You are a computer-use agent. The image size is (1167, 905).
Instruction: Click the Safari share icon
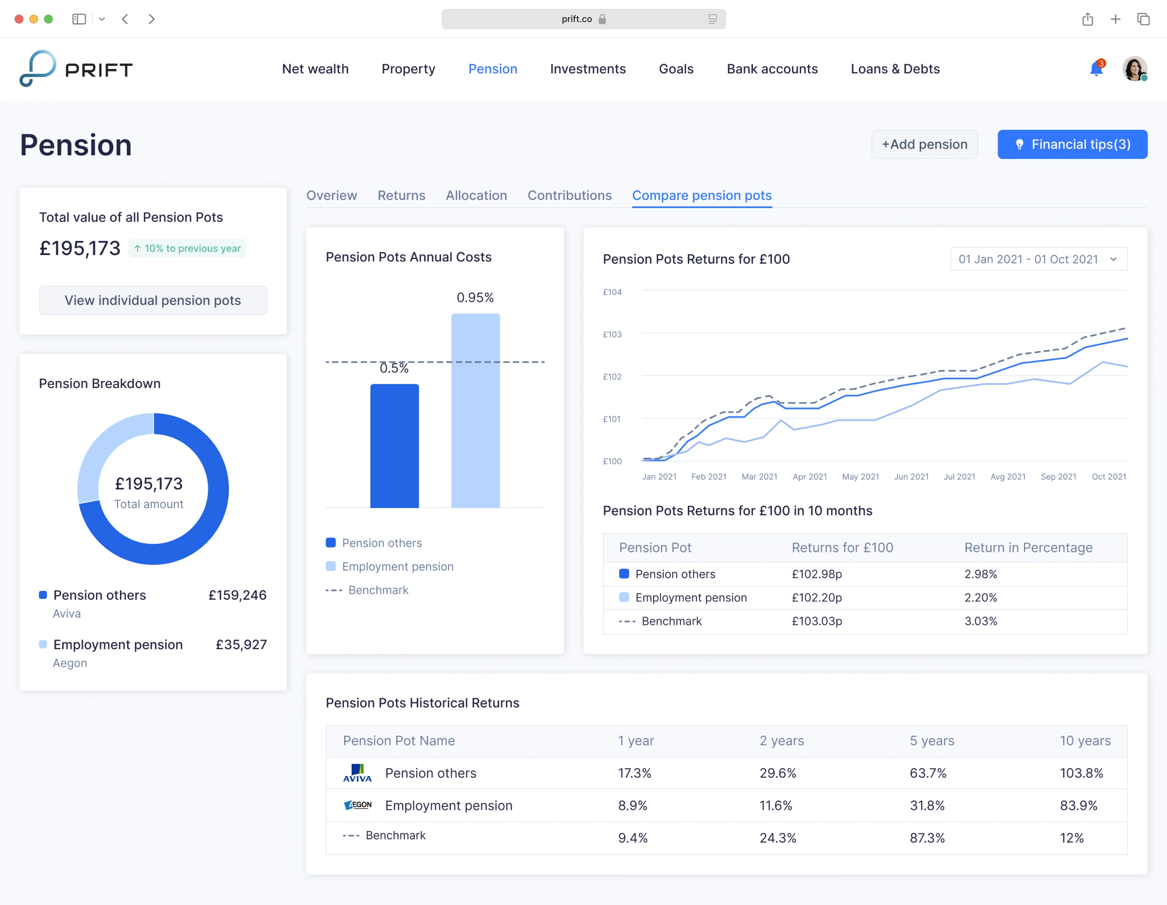point(1087,19)
